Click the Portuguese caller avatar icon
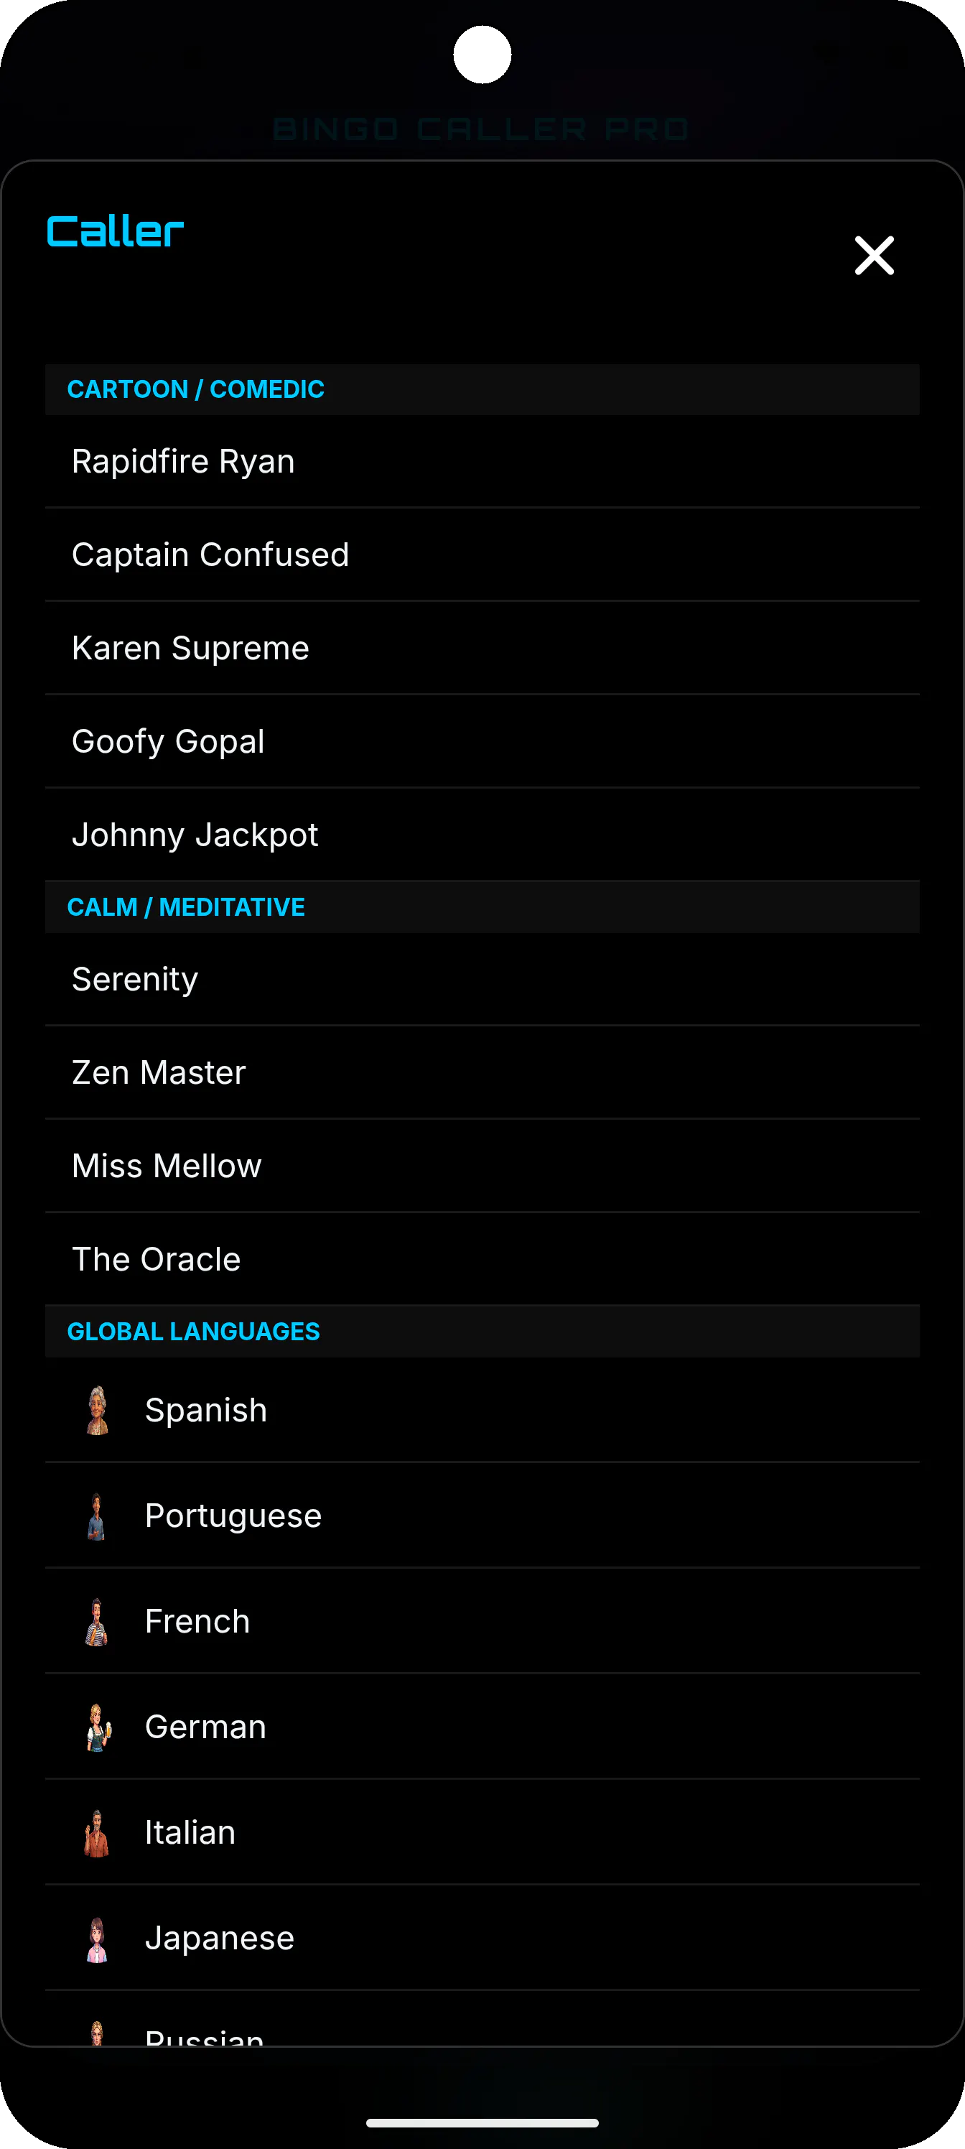This screenshot has height=2149, width=965. [98, 1516]
